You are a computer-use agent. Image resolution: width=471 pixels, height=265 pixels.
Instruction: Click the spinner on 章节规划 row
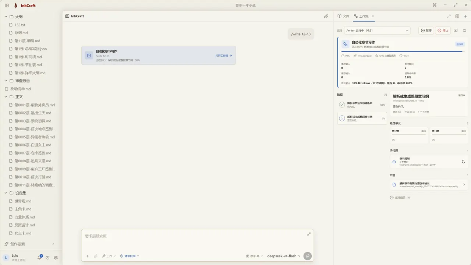tap(463, 162)
